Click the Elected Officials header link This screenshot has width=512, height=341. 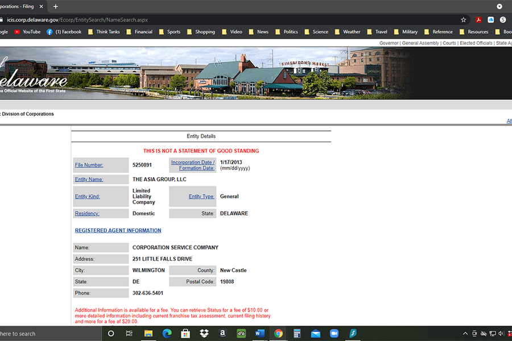point(476,43)
